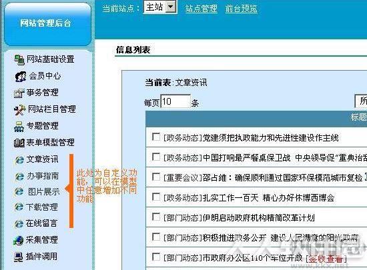Click 市政府办公区110个车位开放 title
This screenshot has height=270, width=367.
252,258
